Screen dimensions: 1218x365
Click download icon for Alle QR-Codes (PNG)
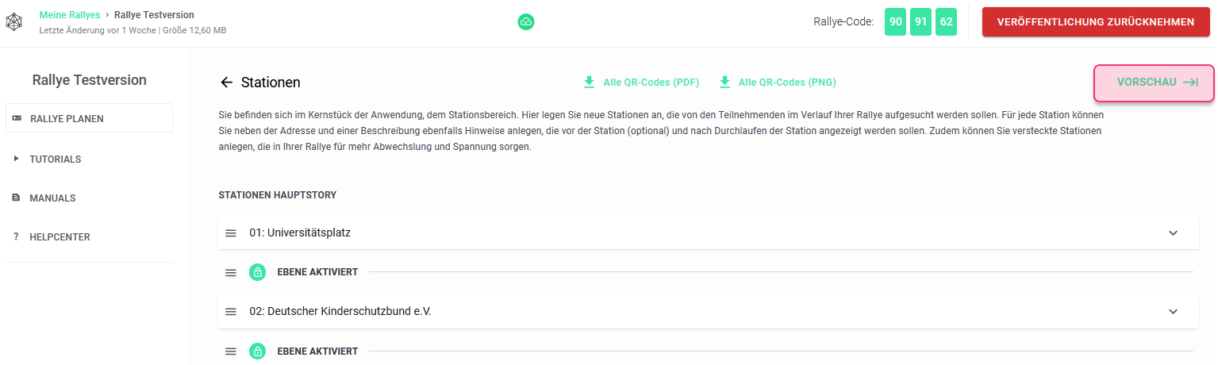(724, 83)
